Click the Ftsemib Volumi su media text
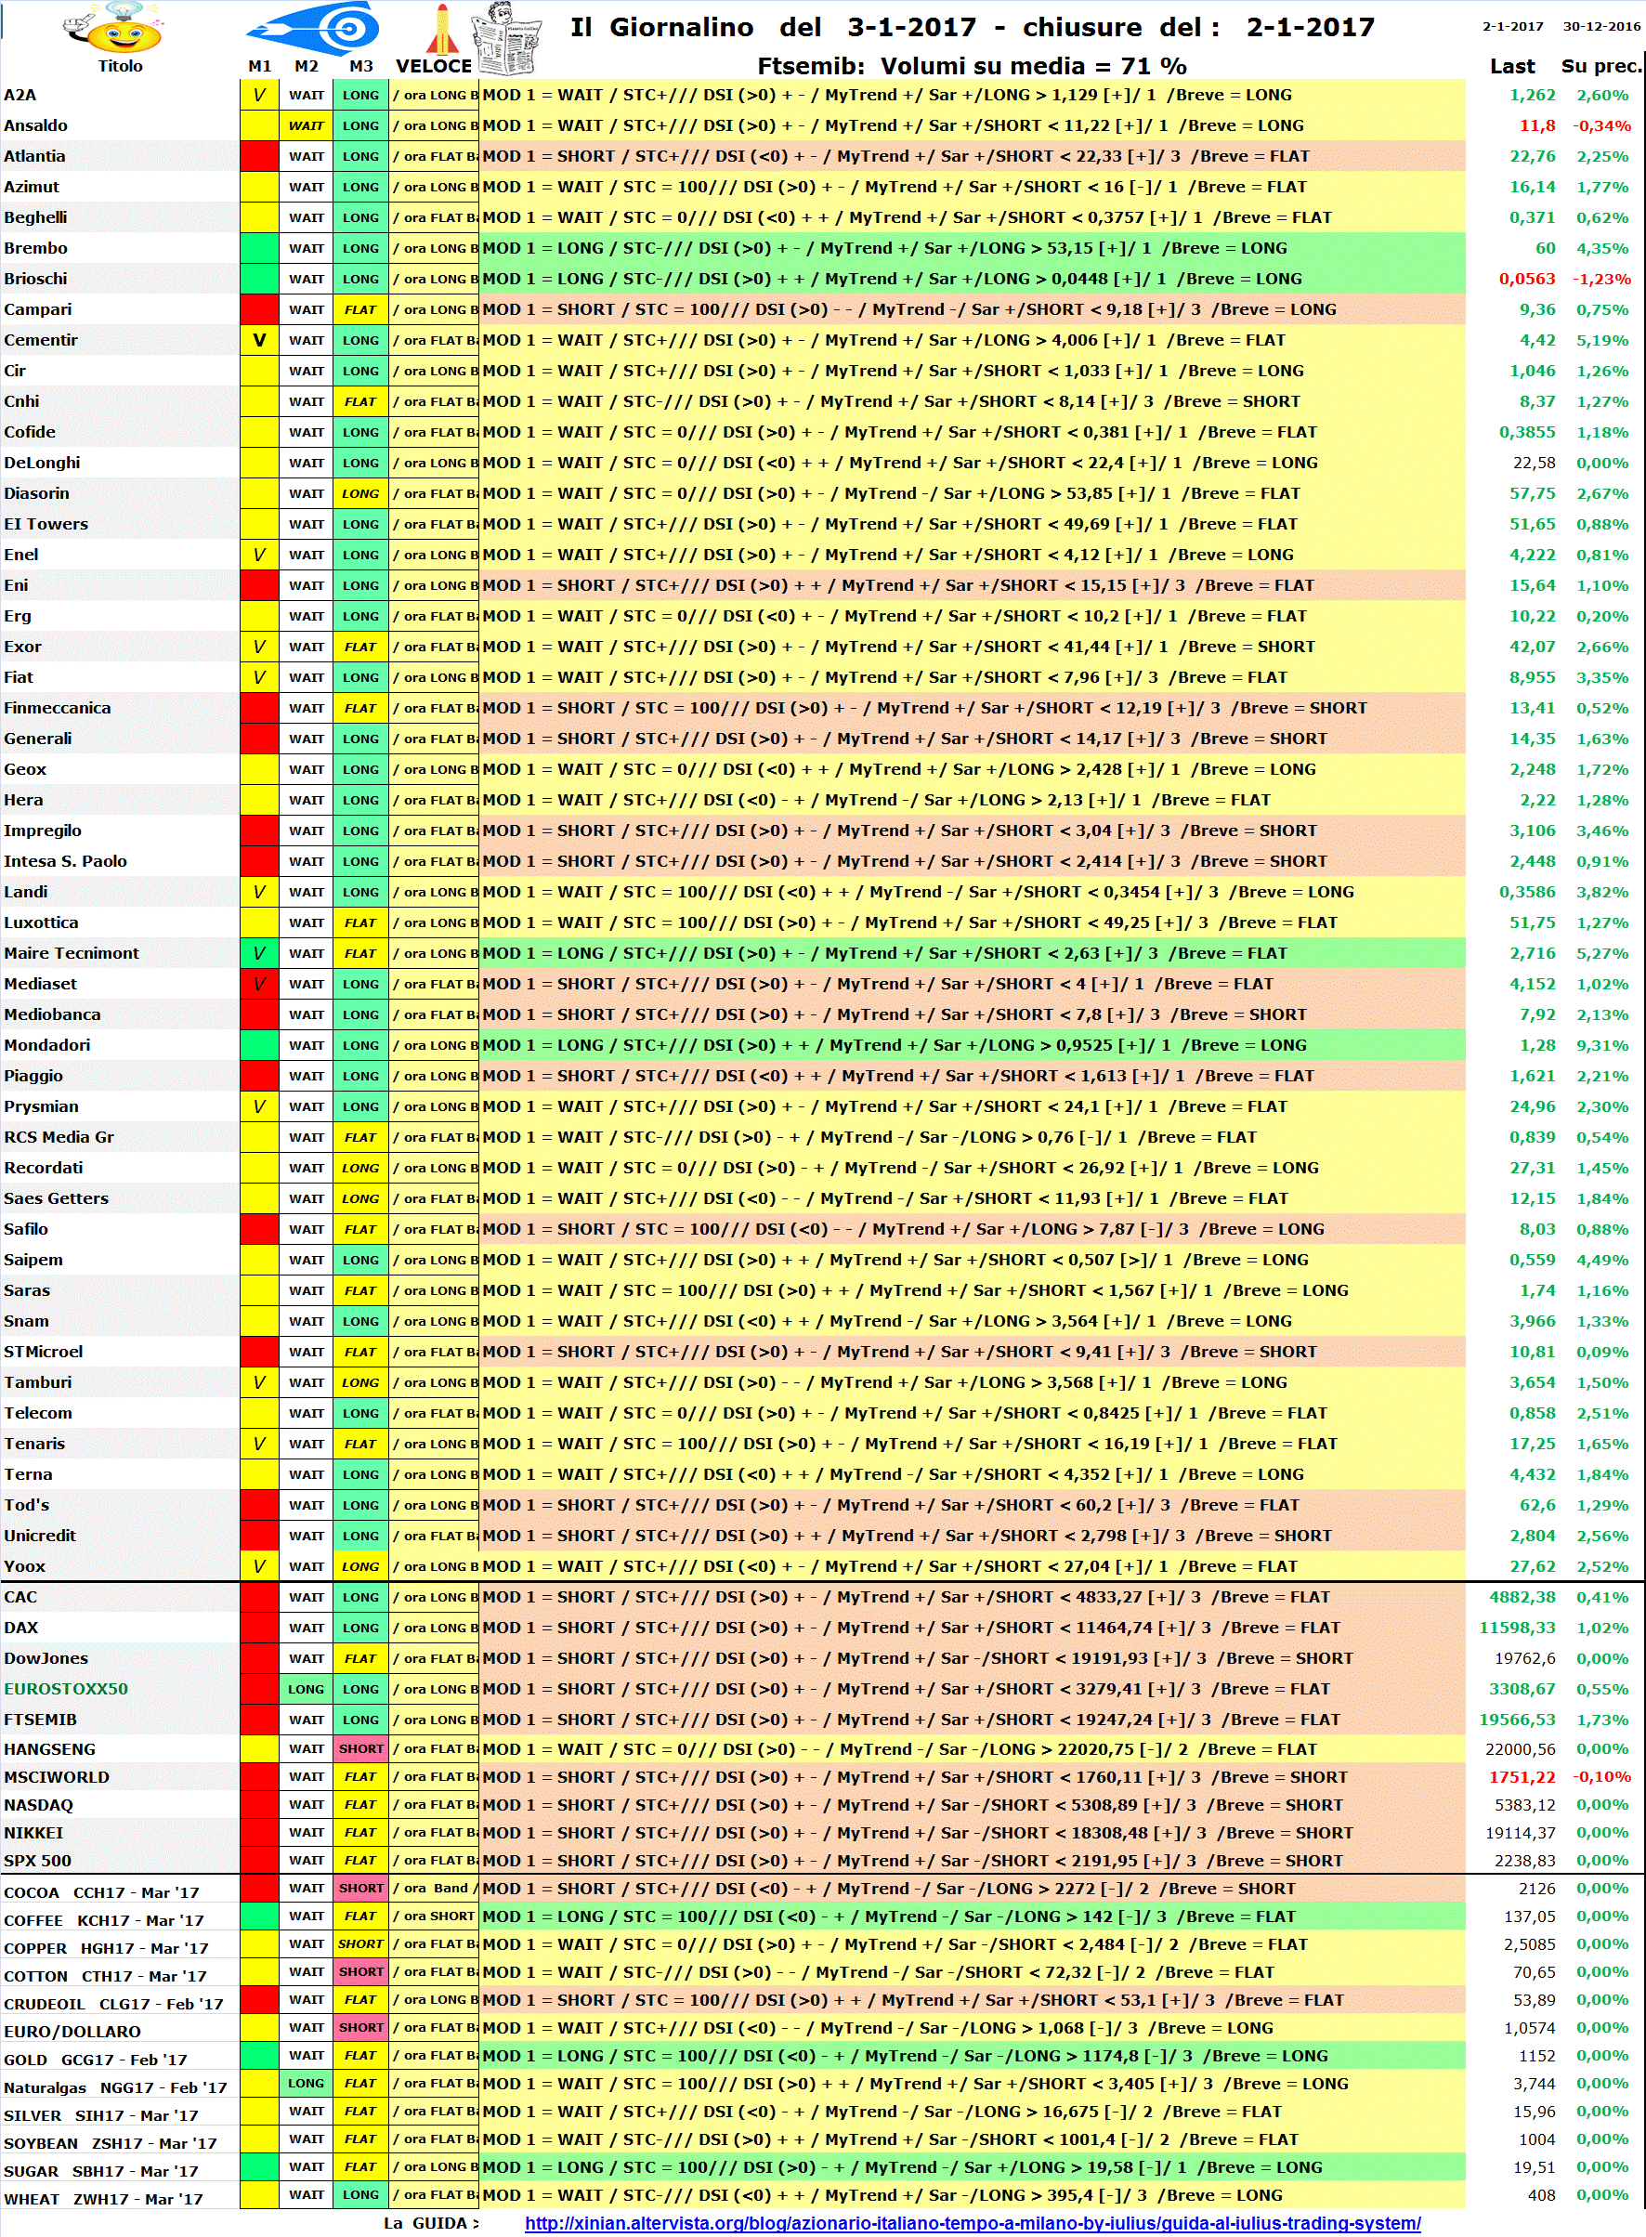Image resolution: width=1646 pixels, height=2237 pixels. click(972, 66)
